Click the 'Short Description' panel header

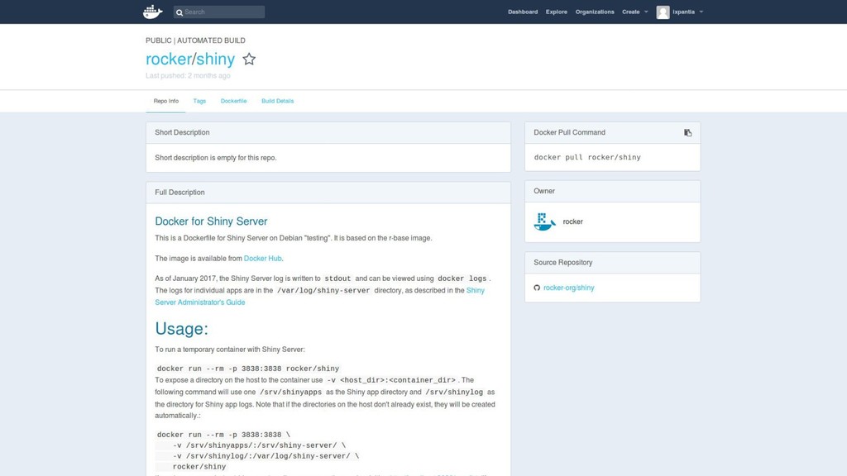tap(328, 132)
